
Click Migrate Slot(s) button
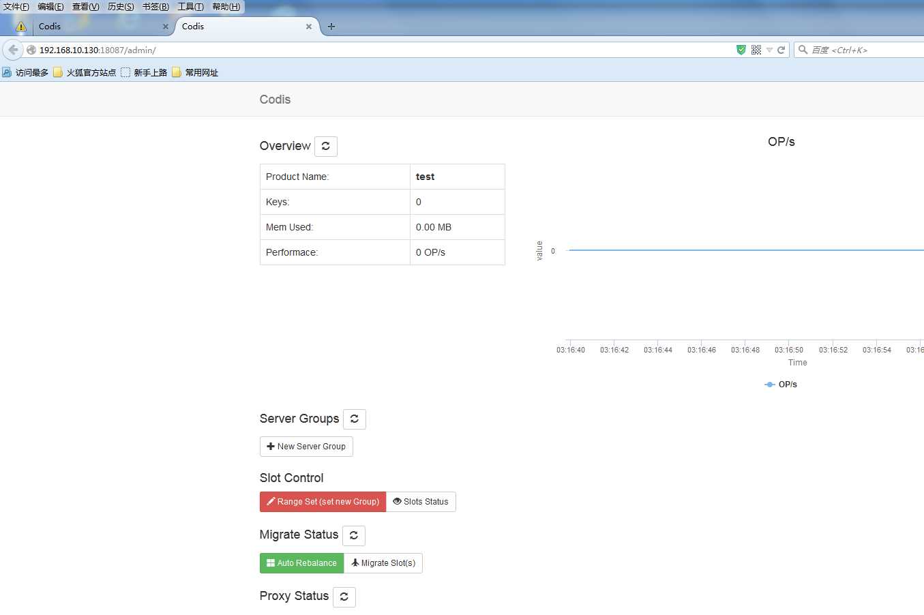point(383,563)
